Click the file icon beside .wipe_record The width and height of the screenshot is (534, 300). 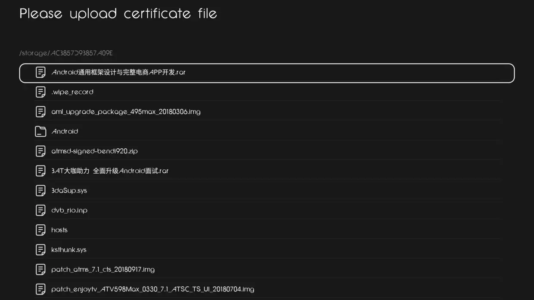tap(40, 92)
